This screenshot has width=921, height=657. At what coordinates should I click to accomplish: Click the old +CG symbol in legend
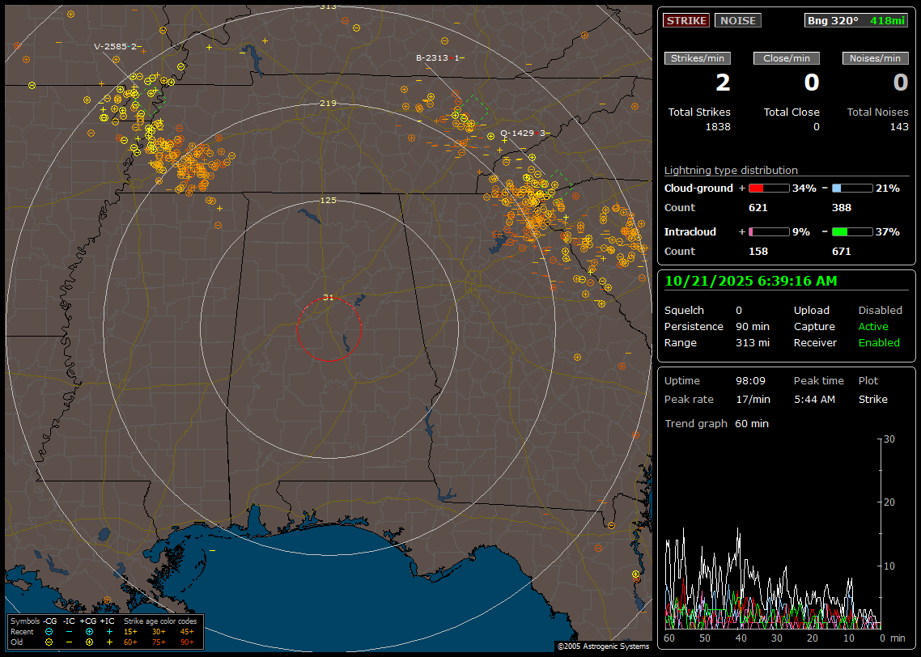click(x=89, y=642)
